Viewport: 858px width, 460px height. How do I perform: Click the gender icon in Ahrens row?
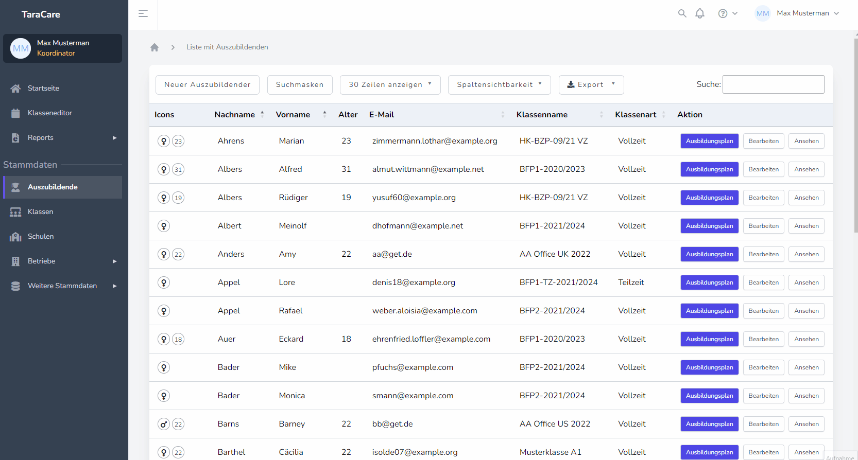(164, 141)
